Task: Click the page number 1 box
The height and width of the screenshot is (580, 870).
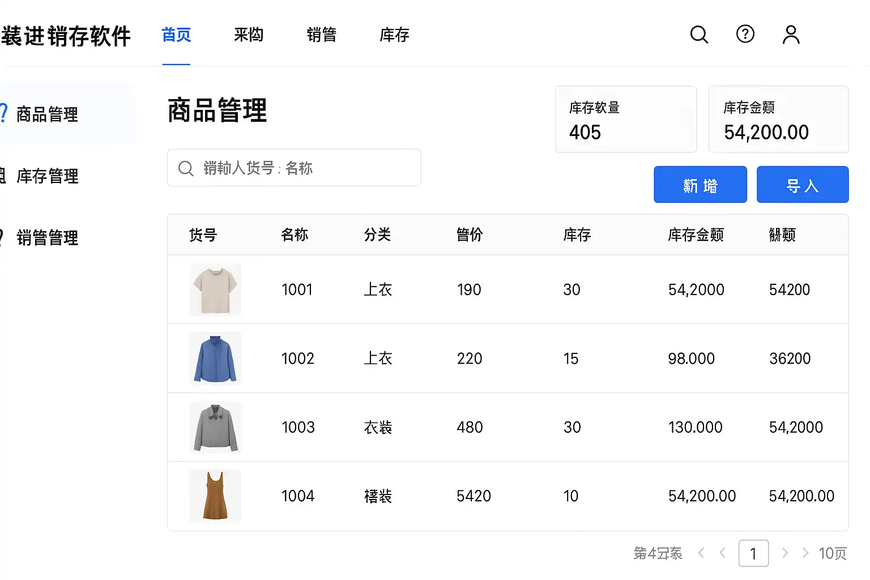Action: click(x=753, y=553)
